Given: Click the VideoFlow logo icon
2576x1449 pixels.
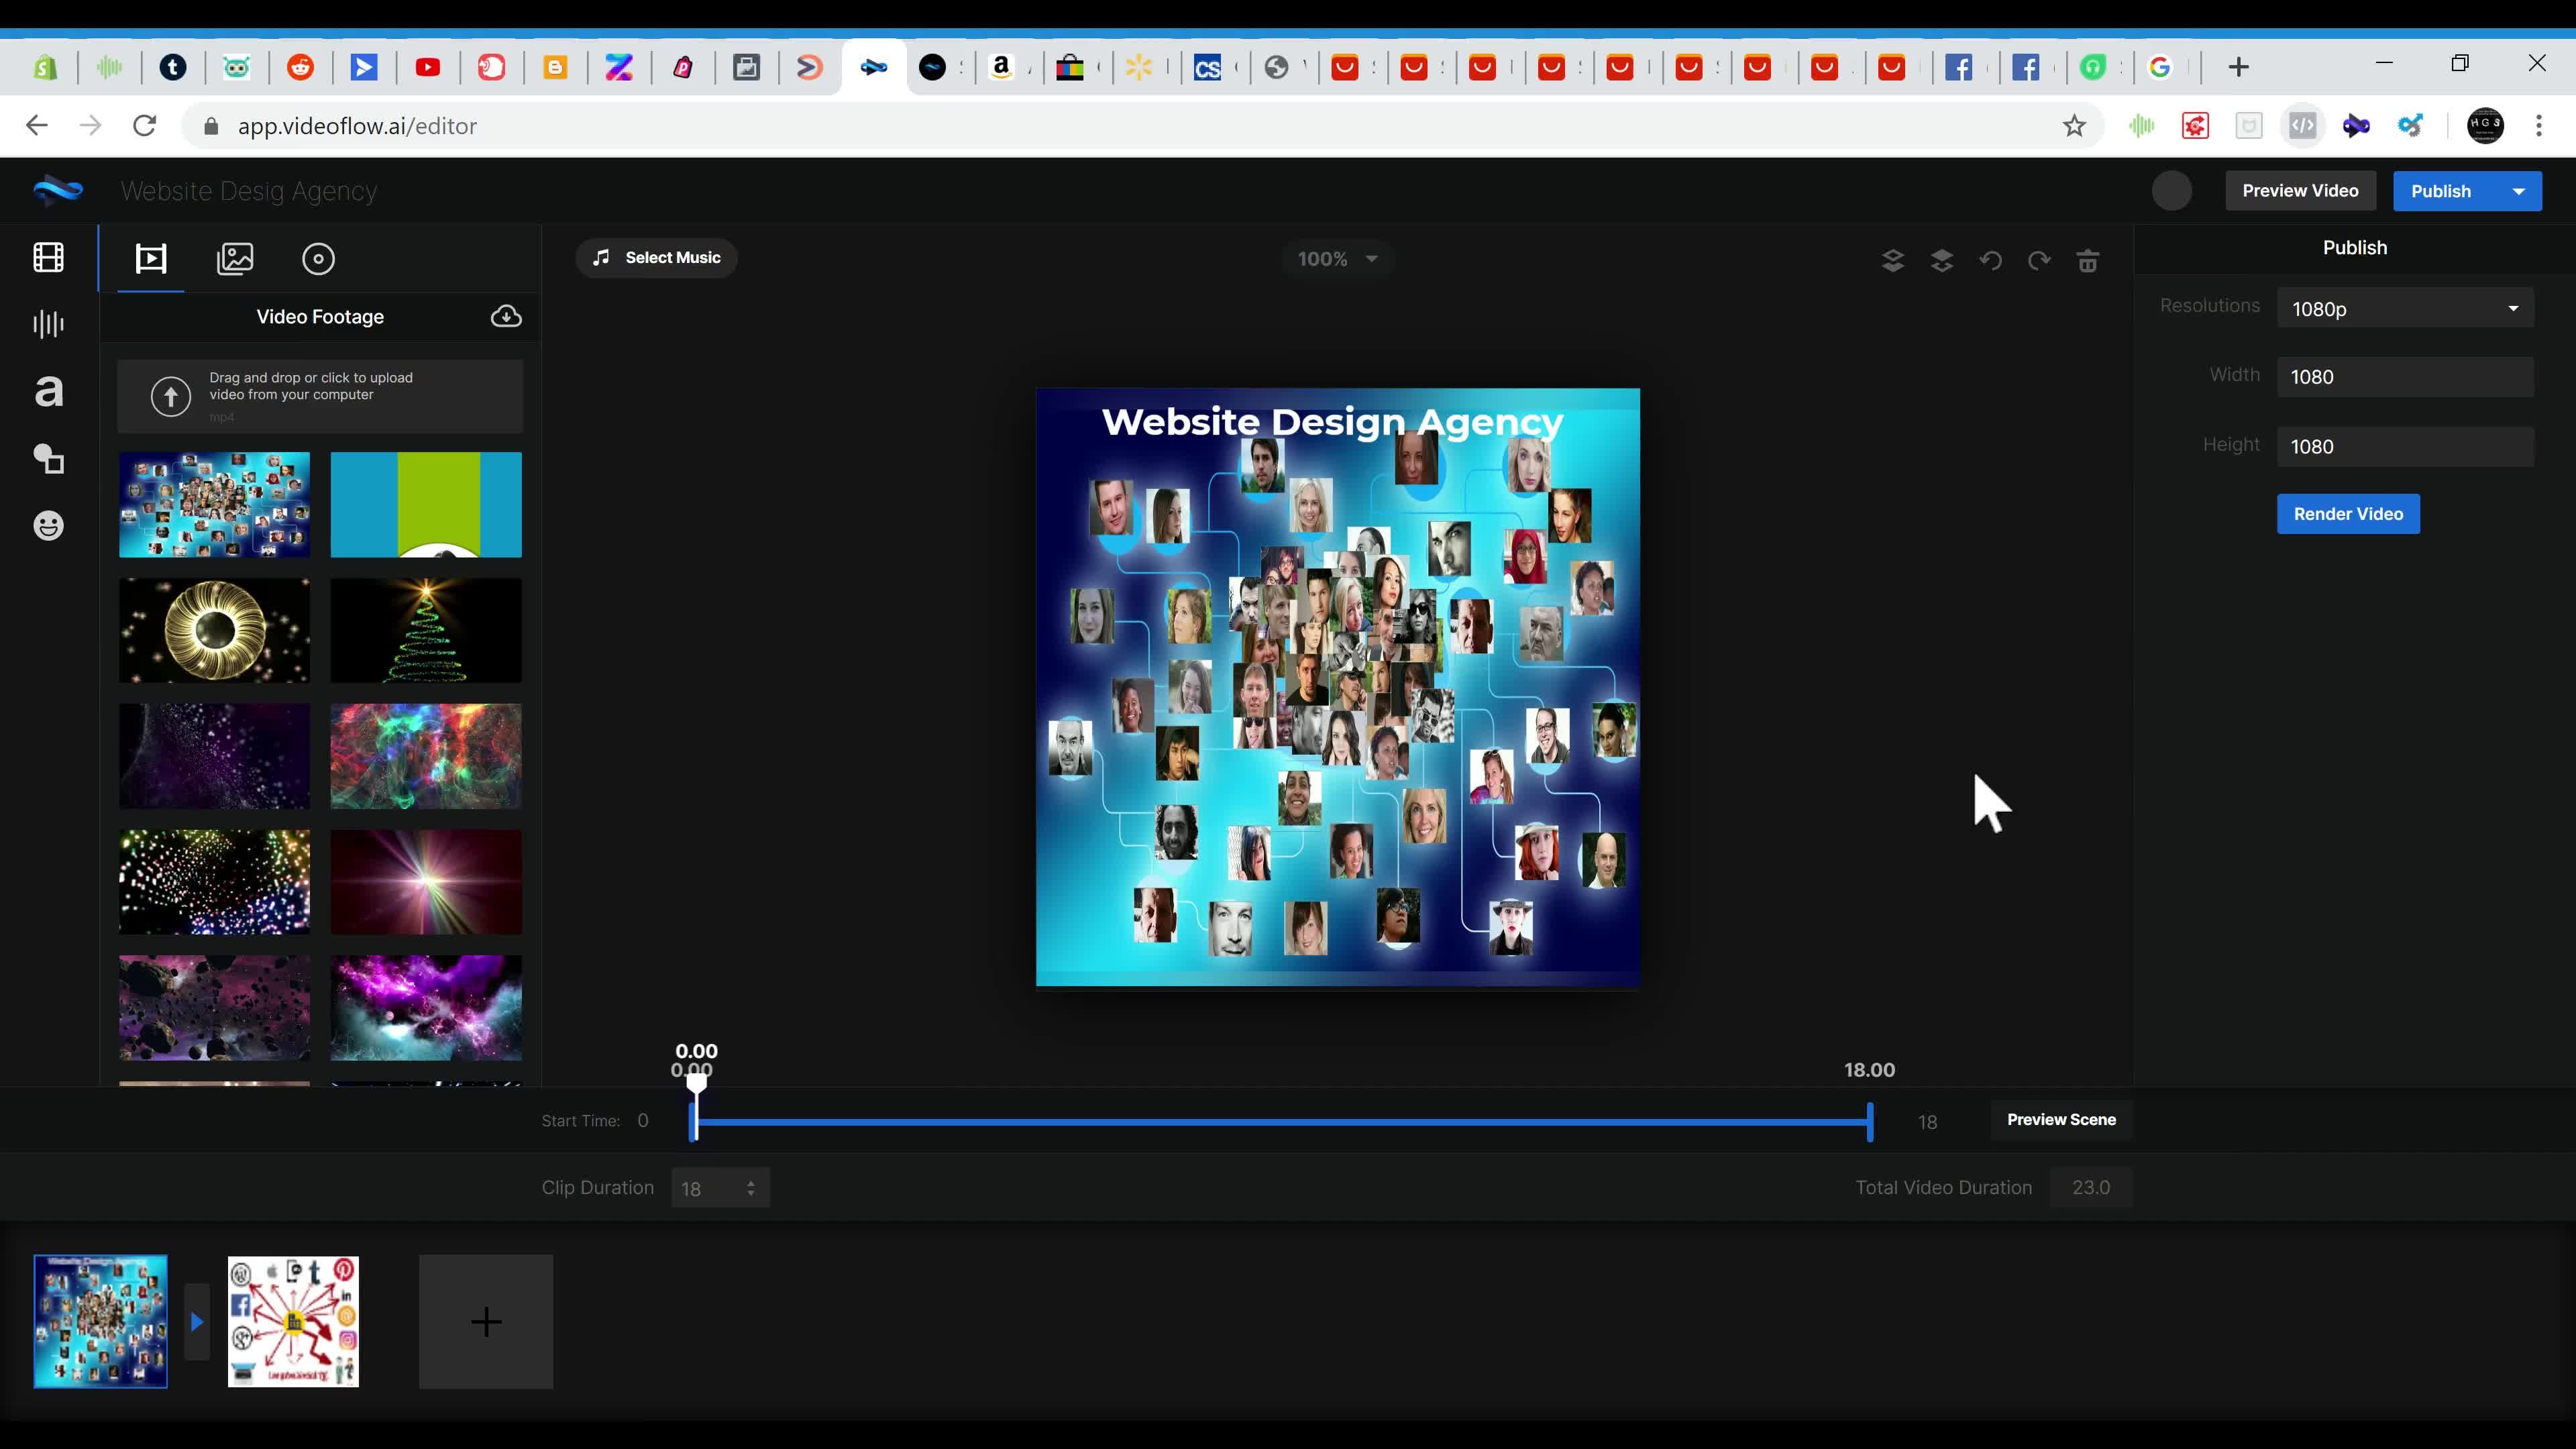Looking at the screenshot, I should (58, 190).
